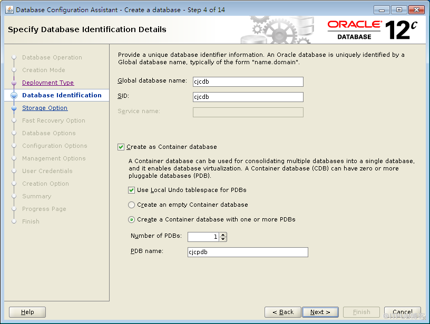Decrease the Number of PDBs spinner

(223, 239)
